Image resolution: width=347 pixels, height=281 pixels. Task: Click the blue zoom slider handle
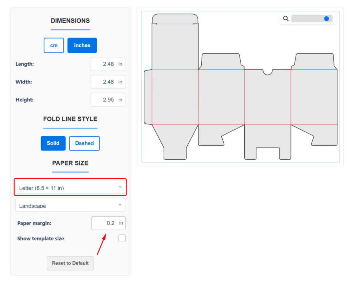click(326, 19)
